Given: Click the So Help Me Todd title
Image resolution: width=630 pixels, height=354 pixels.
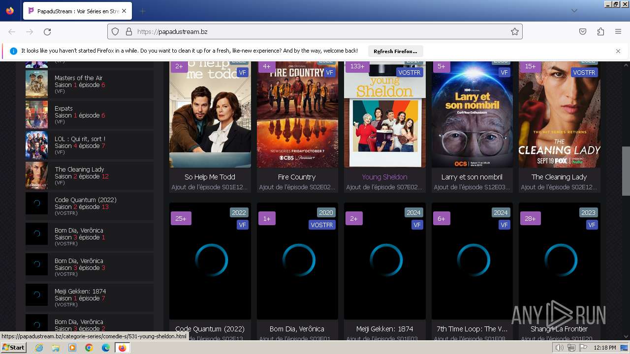Looking at the screenshot, I should pos(210,177).
